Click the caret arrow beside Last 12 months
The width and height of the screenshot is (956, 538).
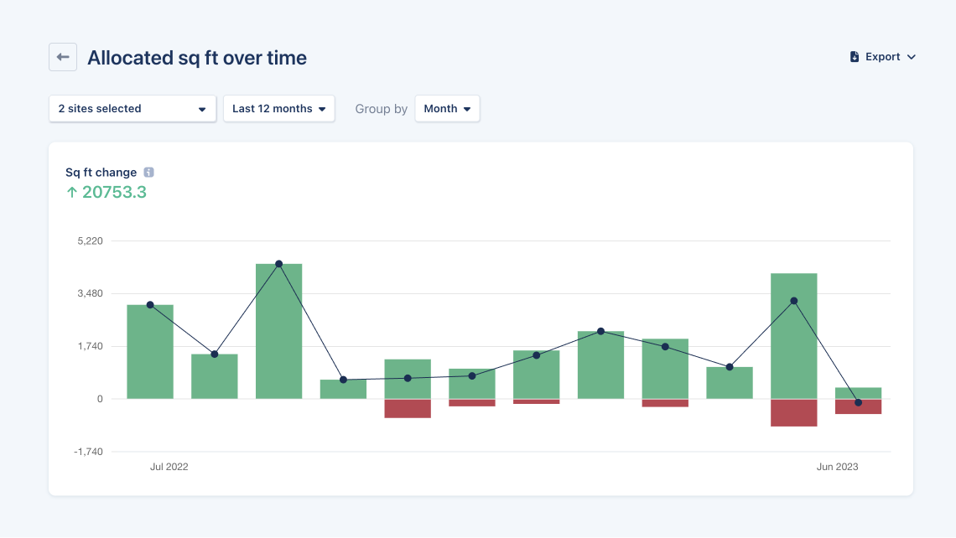[x=322, y=109]
